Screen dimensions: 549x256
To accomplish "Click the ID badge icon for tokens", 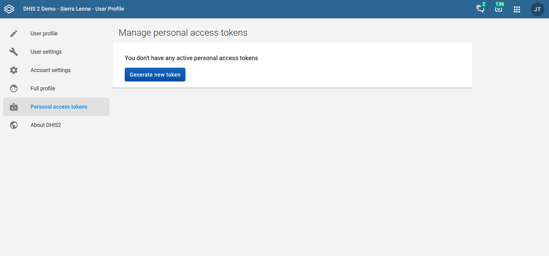I will click(x=14, y=107).
